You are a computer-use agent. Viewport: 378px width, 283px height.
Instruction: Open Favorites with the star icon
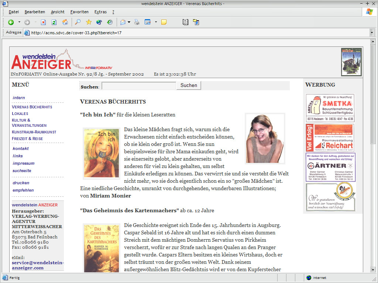(89, 22)
